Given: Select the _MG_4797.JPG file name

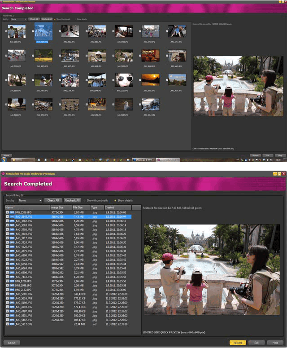Looking at the screenshot, I should tap(23, 311).
